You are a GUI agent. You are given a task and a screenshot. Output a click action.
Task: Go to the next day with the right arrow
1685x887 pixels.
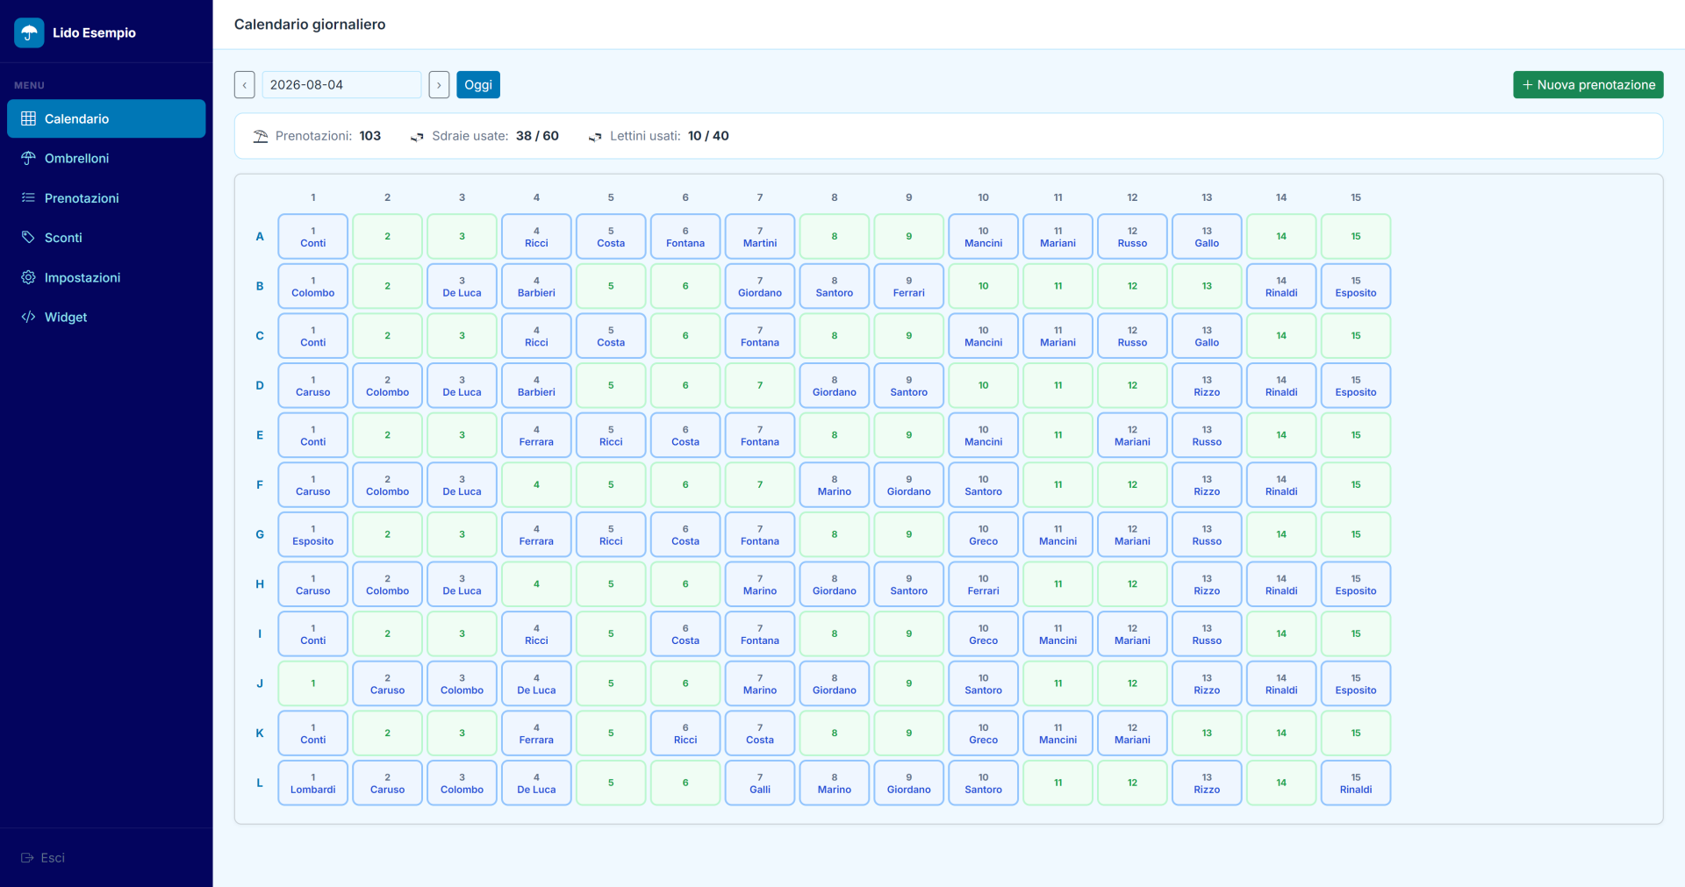[x=439, y=85]
